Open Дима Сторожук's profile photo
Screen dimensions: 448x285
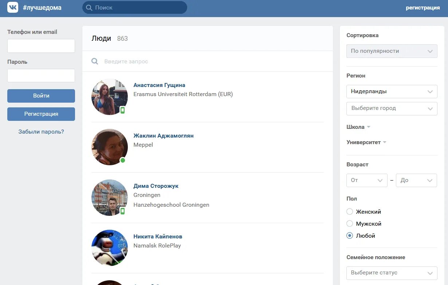110,198
